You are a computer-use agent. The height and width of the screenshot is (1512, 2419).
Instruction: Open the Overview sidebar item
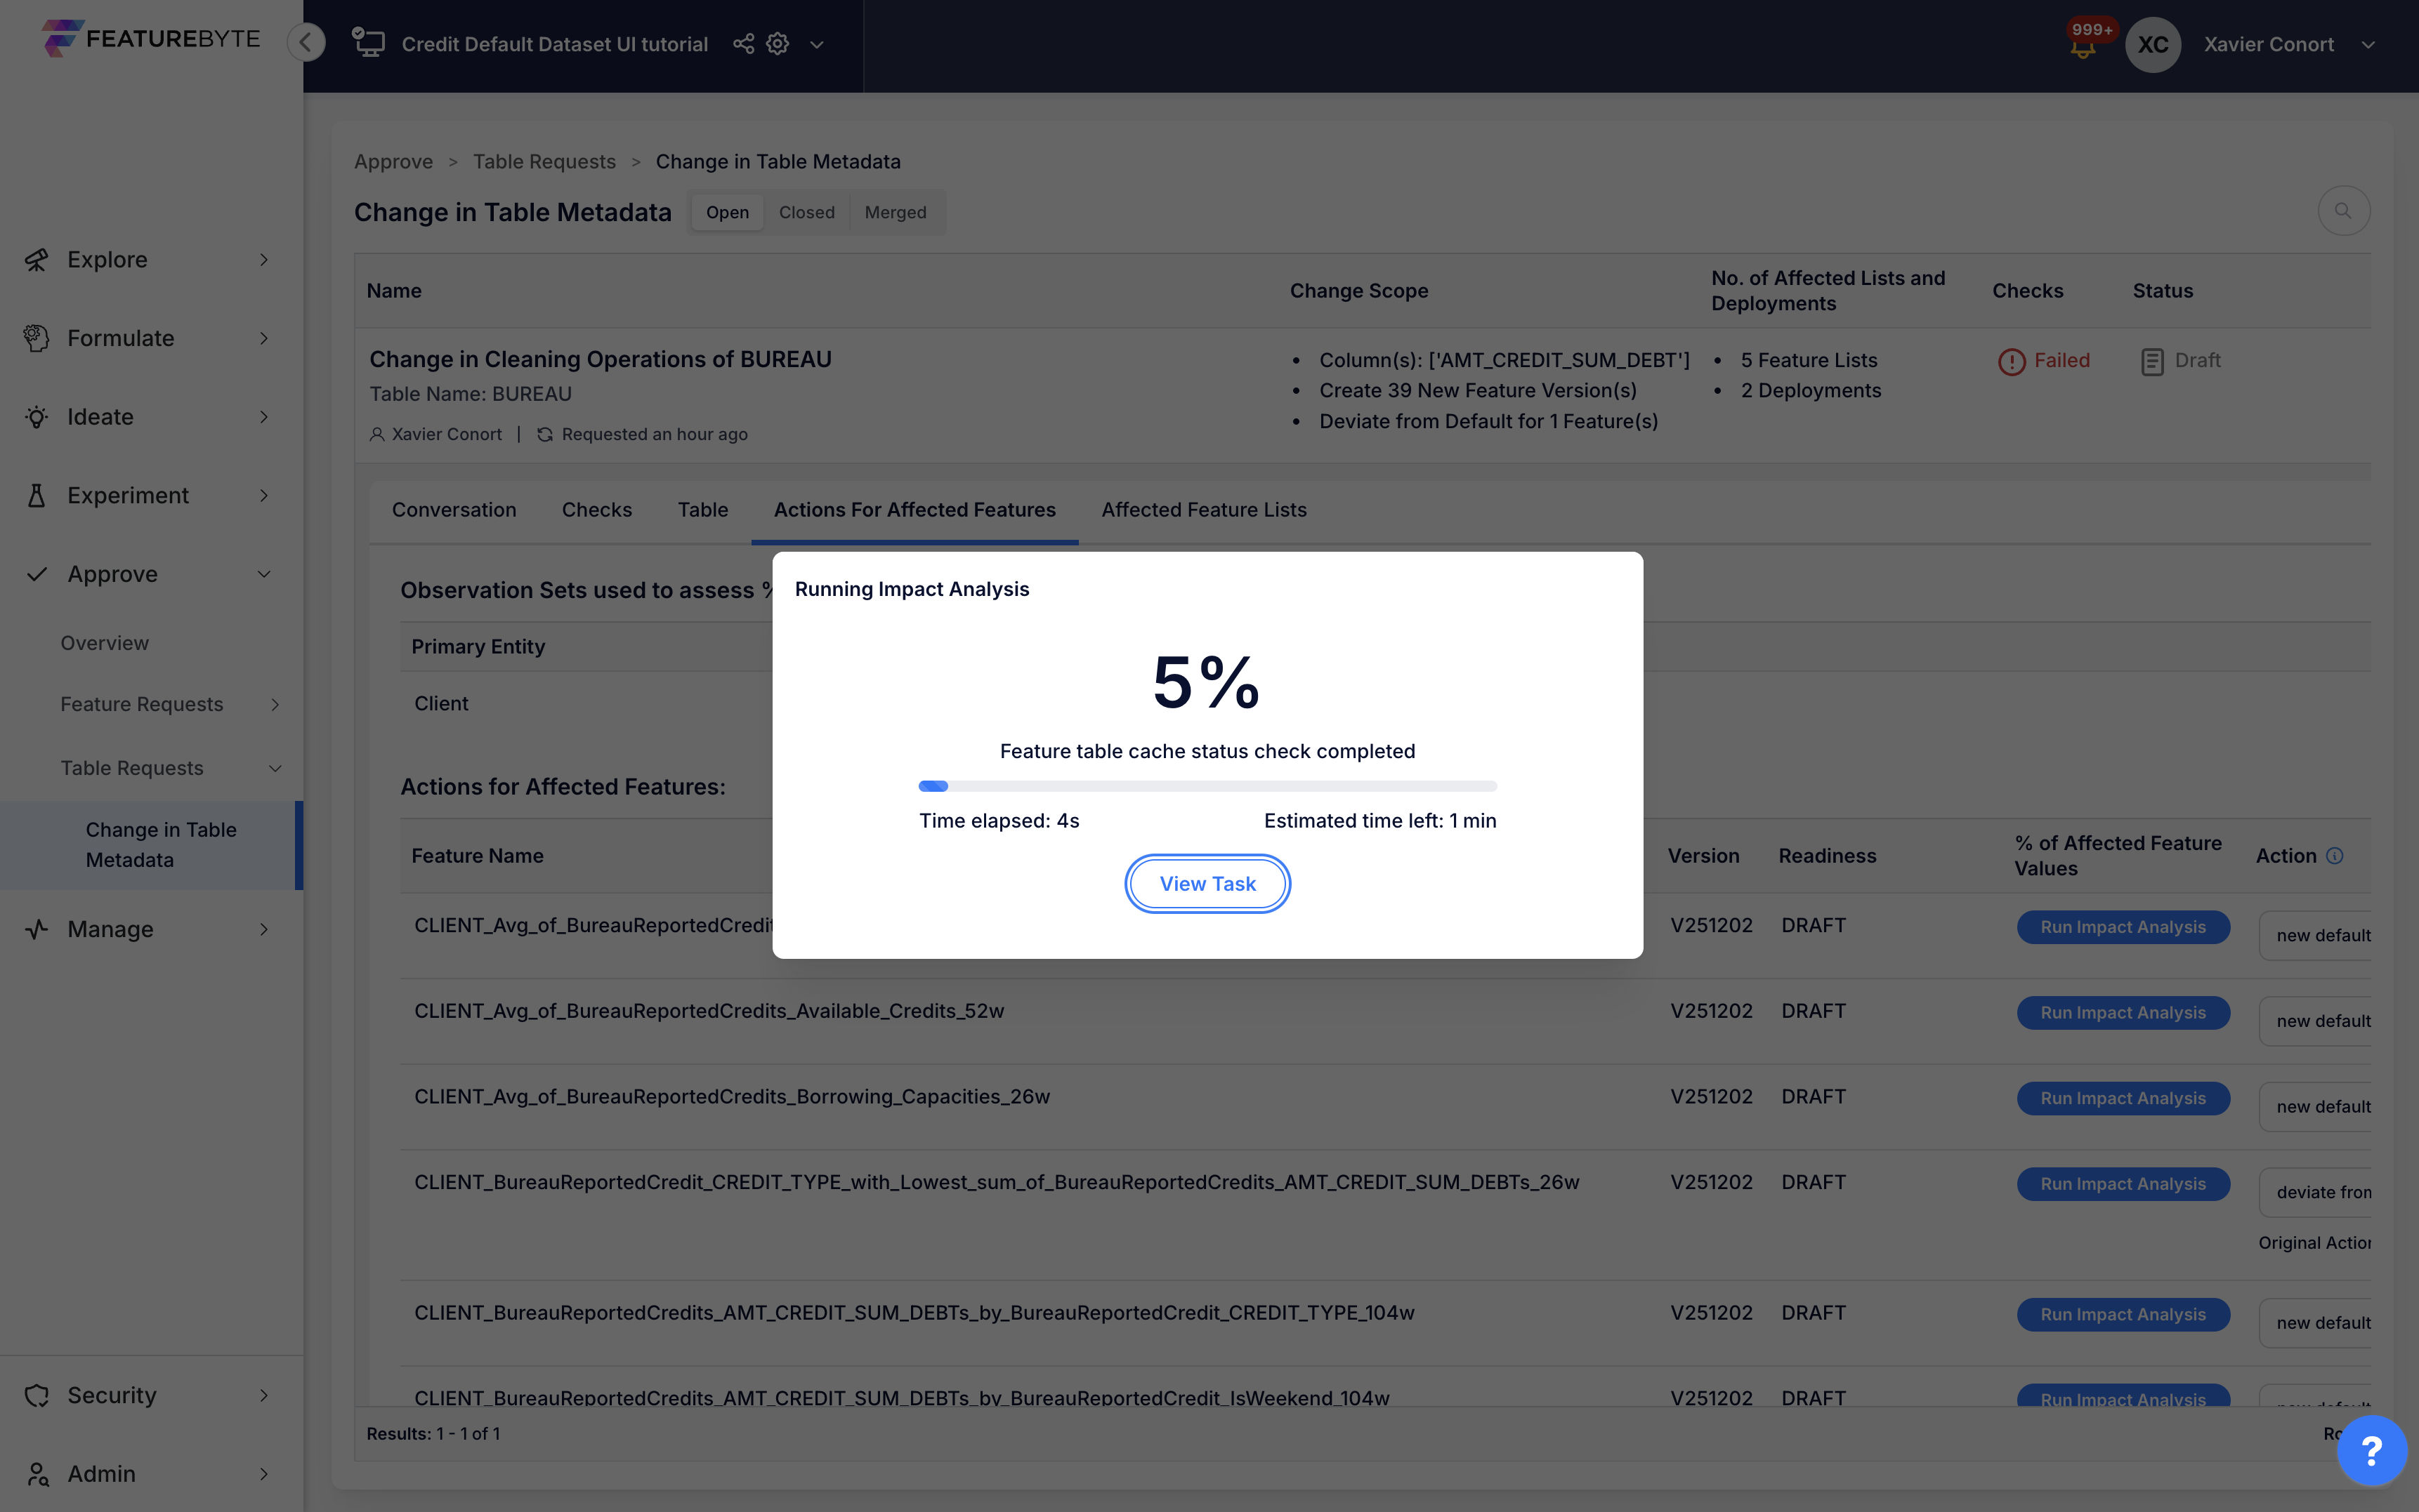point(104,643)
